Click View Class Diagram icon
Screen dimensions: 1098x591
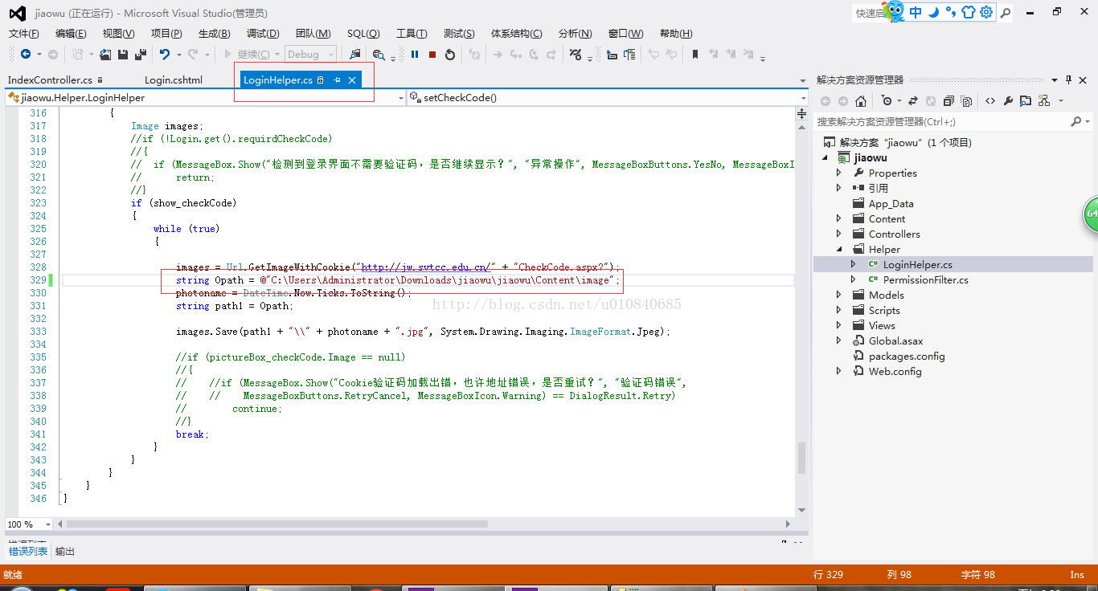point(1043,101)
